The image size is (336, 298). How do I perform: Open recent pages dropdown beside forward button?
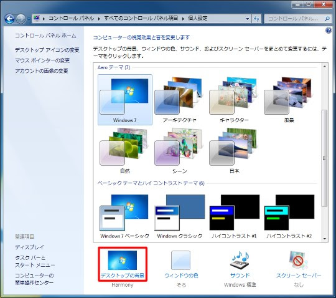point(29,19)
